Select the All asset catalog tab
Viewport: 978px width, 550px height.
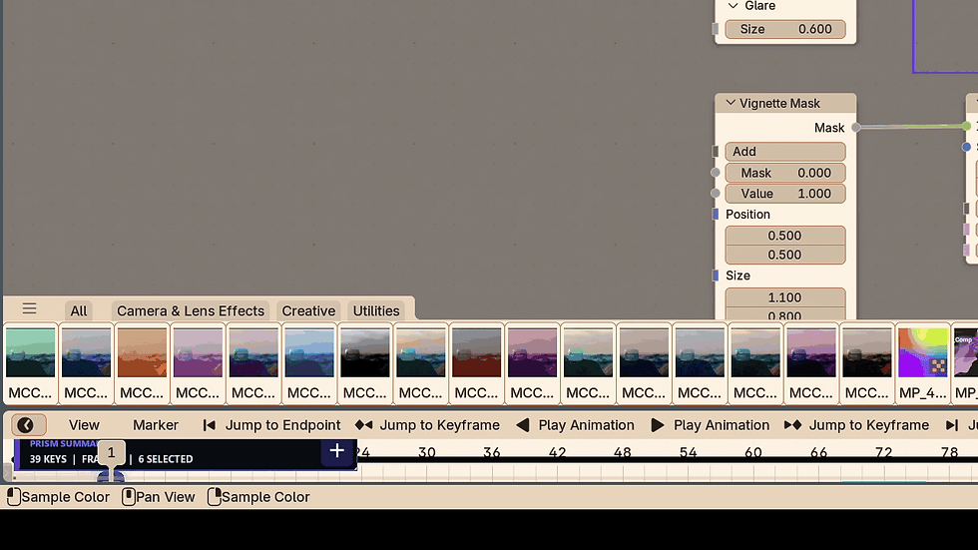click(x=79, y=310)
